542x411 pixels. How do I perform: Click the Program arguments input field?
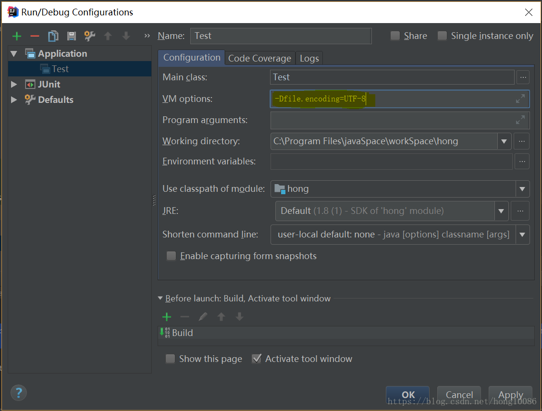[392, 120]
